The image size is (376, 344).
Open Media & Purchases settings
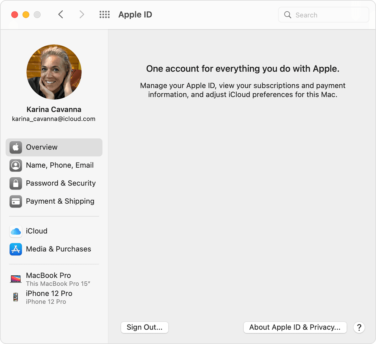point(54,249)
